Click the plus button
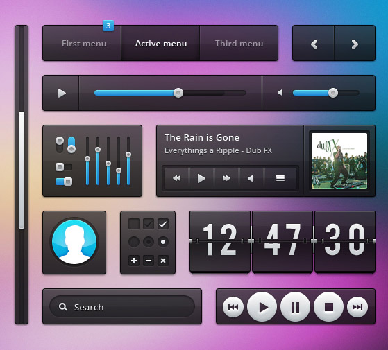Viewport: 388px width, 350px height. 134,261
